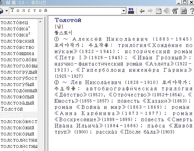This screenshot has height=151, width=194.
Task: Select толстогубый in the word list
Action: [x=17, y=84]
